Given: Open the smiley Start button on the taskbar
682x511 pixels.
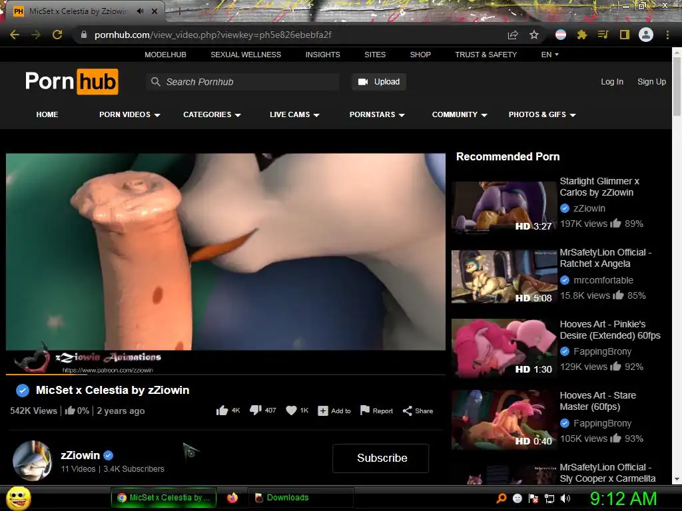Looking at the screenshot, I should click(19, 498).
